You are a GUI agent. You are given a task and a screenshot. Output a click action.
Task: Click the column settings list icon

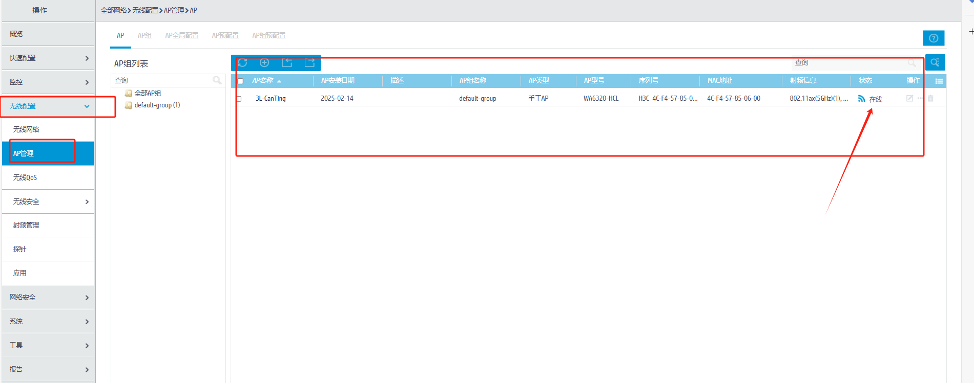[x=939, y=81]
